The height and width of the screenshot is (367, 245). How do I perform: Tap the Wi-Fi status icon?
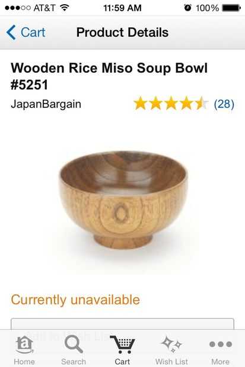click(x=65, y=8)
